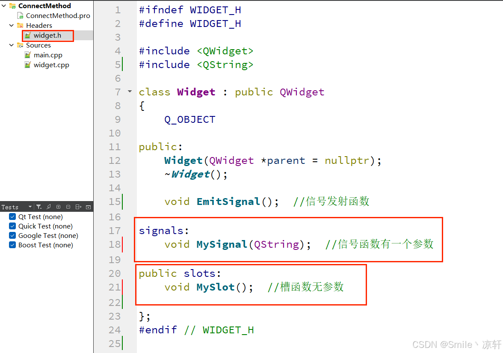503x353 pixels.
Task: Click the leaf-shaped icon in Tests toolbar
Action: (x=49, y=207)
